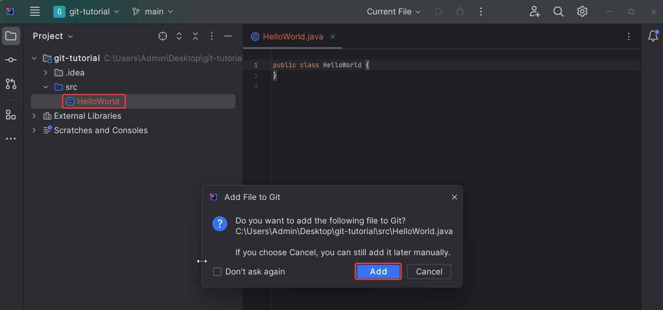Expand the .idea folder
The height and width of the screenshot is (310, 663).
tap(46, 73)
